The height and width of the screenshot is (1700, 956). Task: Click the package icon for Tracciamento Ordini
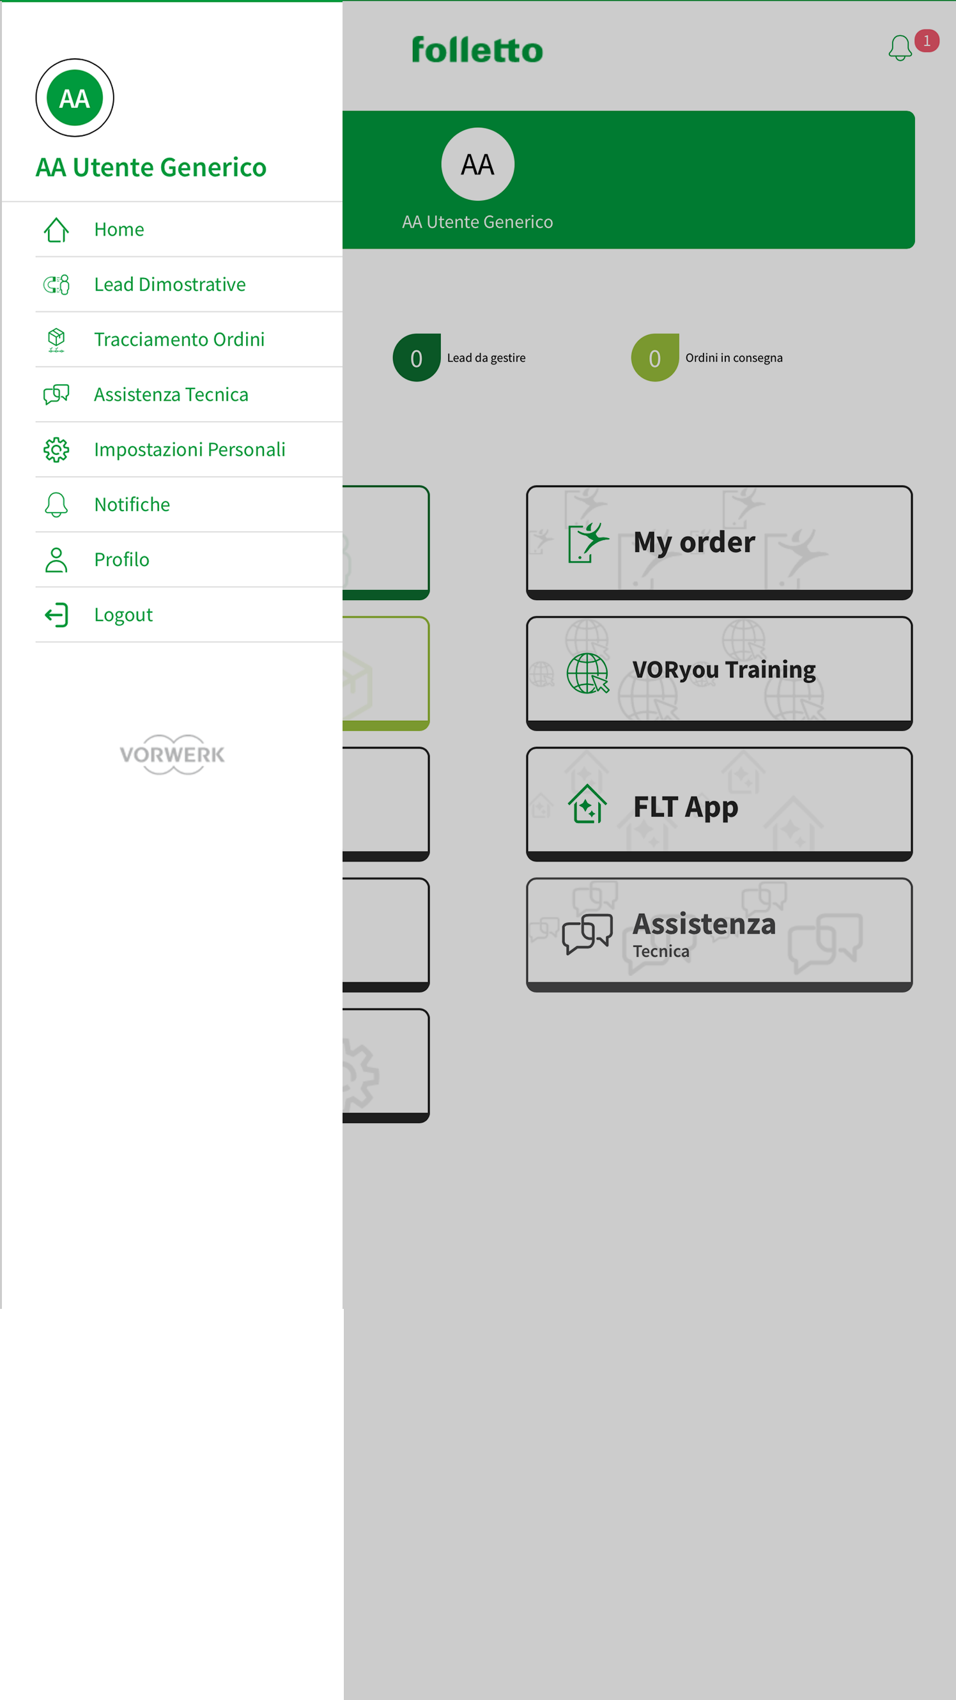coord(56,340)
